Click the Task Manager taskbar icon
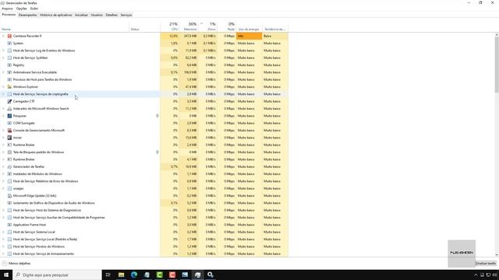The image size is (499, 280). pyautogui.click(x=197, y=275)
